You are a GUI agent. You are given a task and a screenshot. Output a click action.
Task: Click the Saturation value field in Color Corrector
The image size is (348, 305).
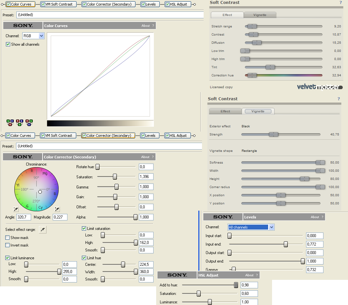pos(146,177)
